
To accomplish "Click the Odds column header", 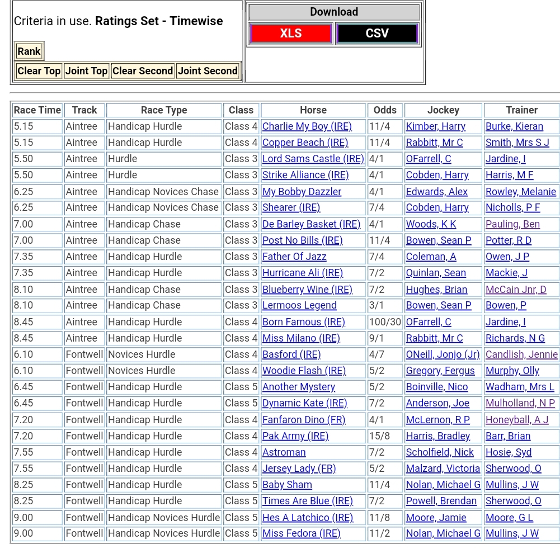I will coord(385,110).
